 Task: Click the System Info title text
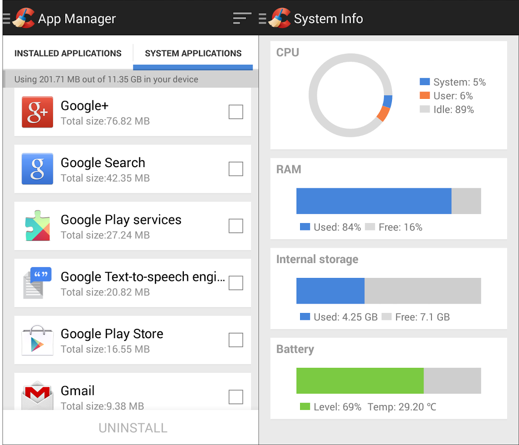click(x=328, y=19)
